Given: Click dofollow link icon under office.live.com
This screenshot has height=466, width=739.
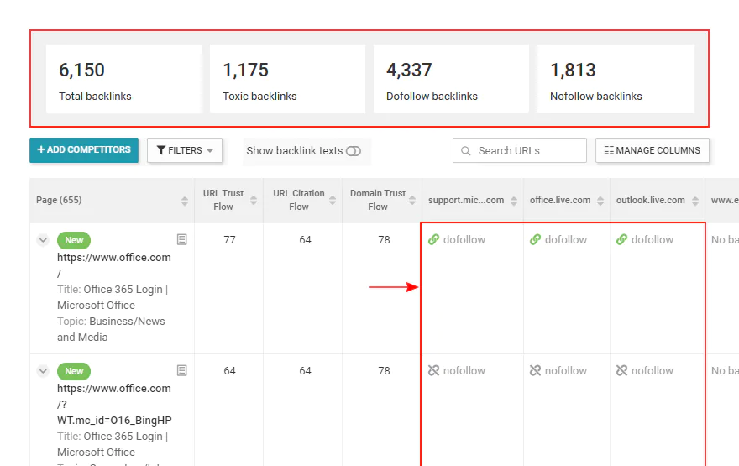Looking at the screenshot, I should tap(535, 240).
